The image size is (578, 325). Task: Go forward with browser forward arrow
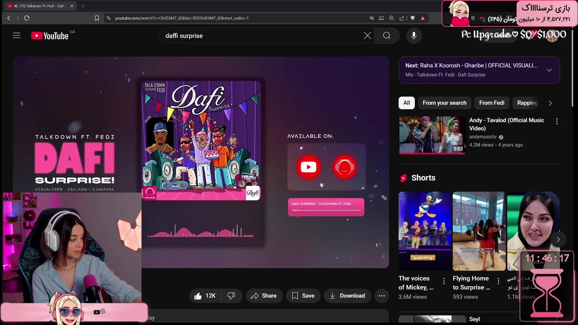click(18, 18)
